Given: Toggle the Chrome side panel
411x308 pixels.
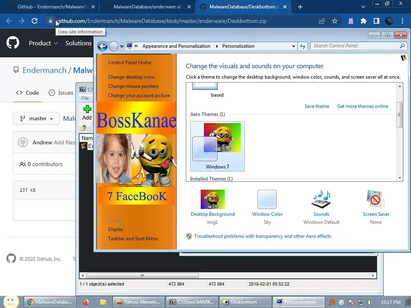Looking at the screenshot, I should click(376, 21).
